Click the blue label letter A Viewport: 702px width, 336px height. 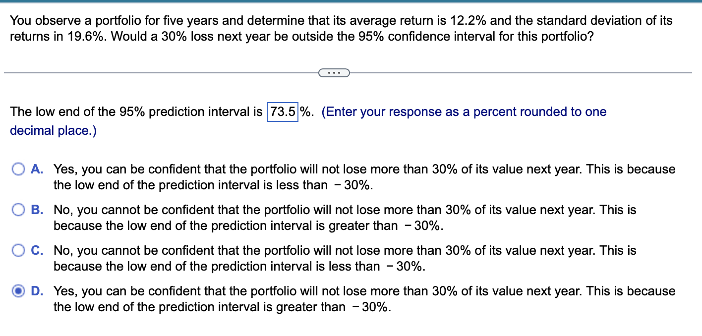click(35, 169)
